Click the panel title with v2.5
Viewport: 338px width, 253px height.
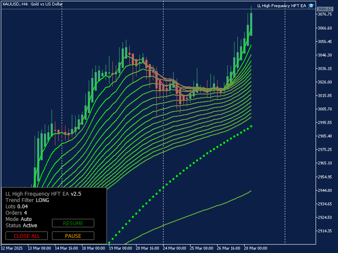pyautogui.click(x=44, y=194)
